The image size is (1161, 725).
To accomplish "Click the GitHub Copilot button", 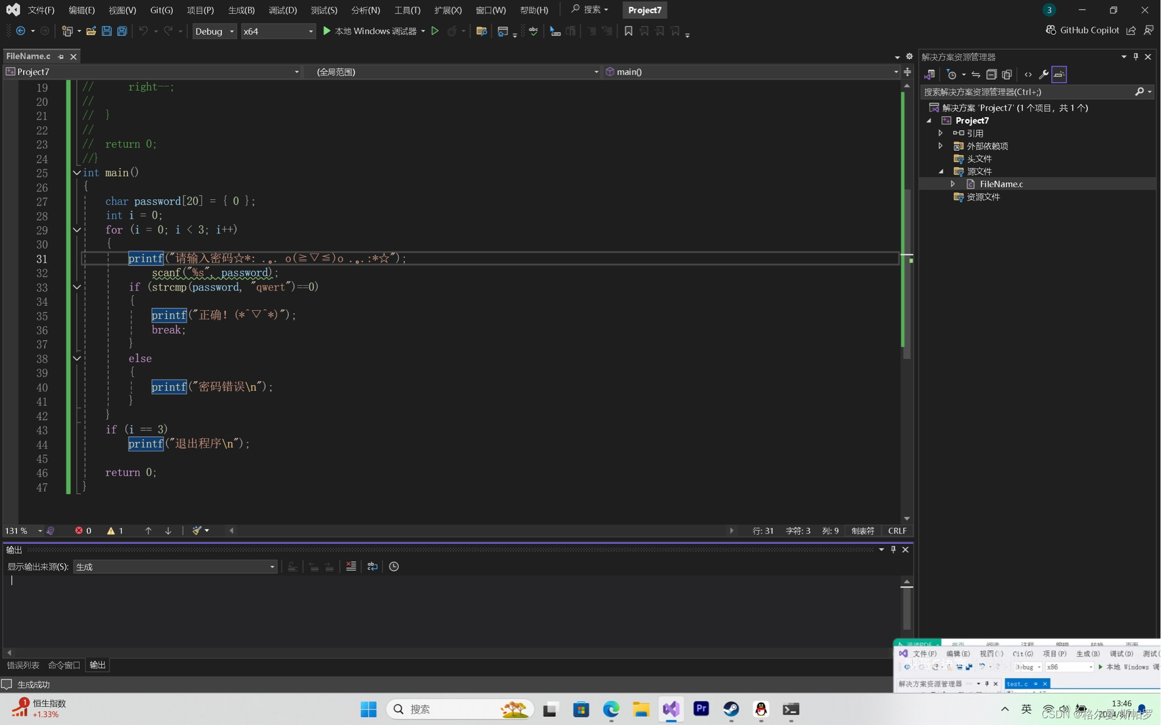I will click(x=1082, y=30).
